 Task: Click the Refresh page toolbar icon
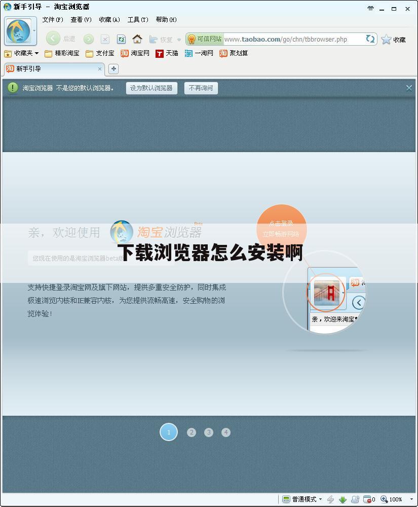click(121, 40)
